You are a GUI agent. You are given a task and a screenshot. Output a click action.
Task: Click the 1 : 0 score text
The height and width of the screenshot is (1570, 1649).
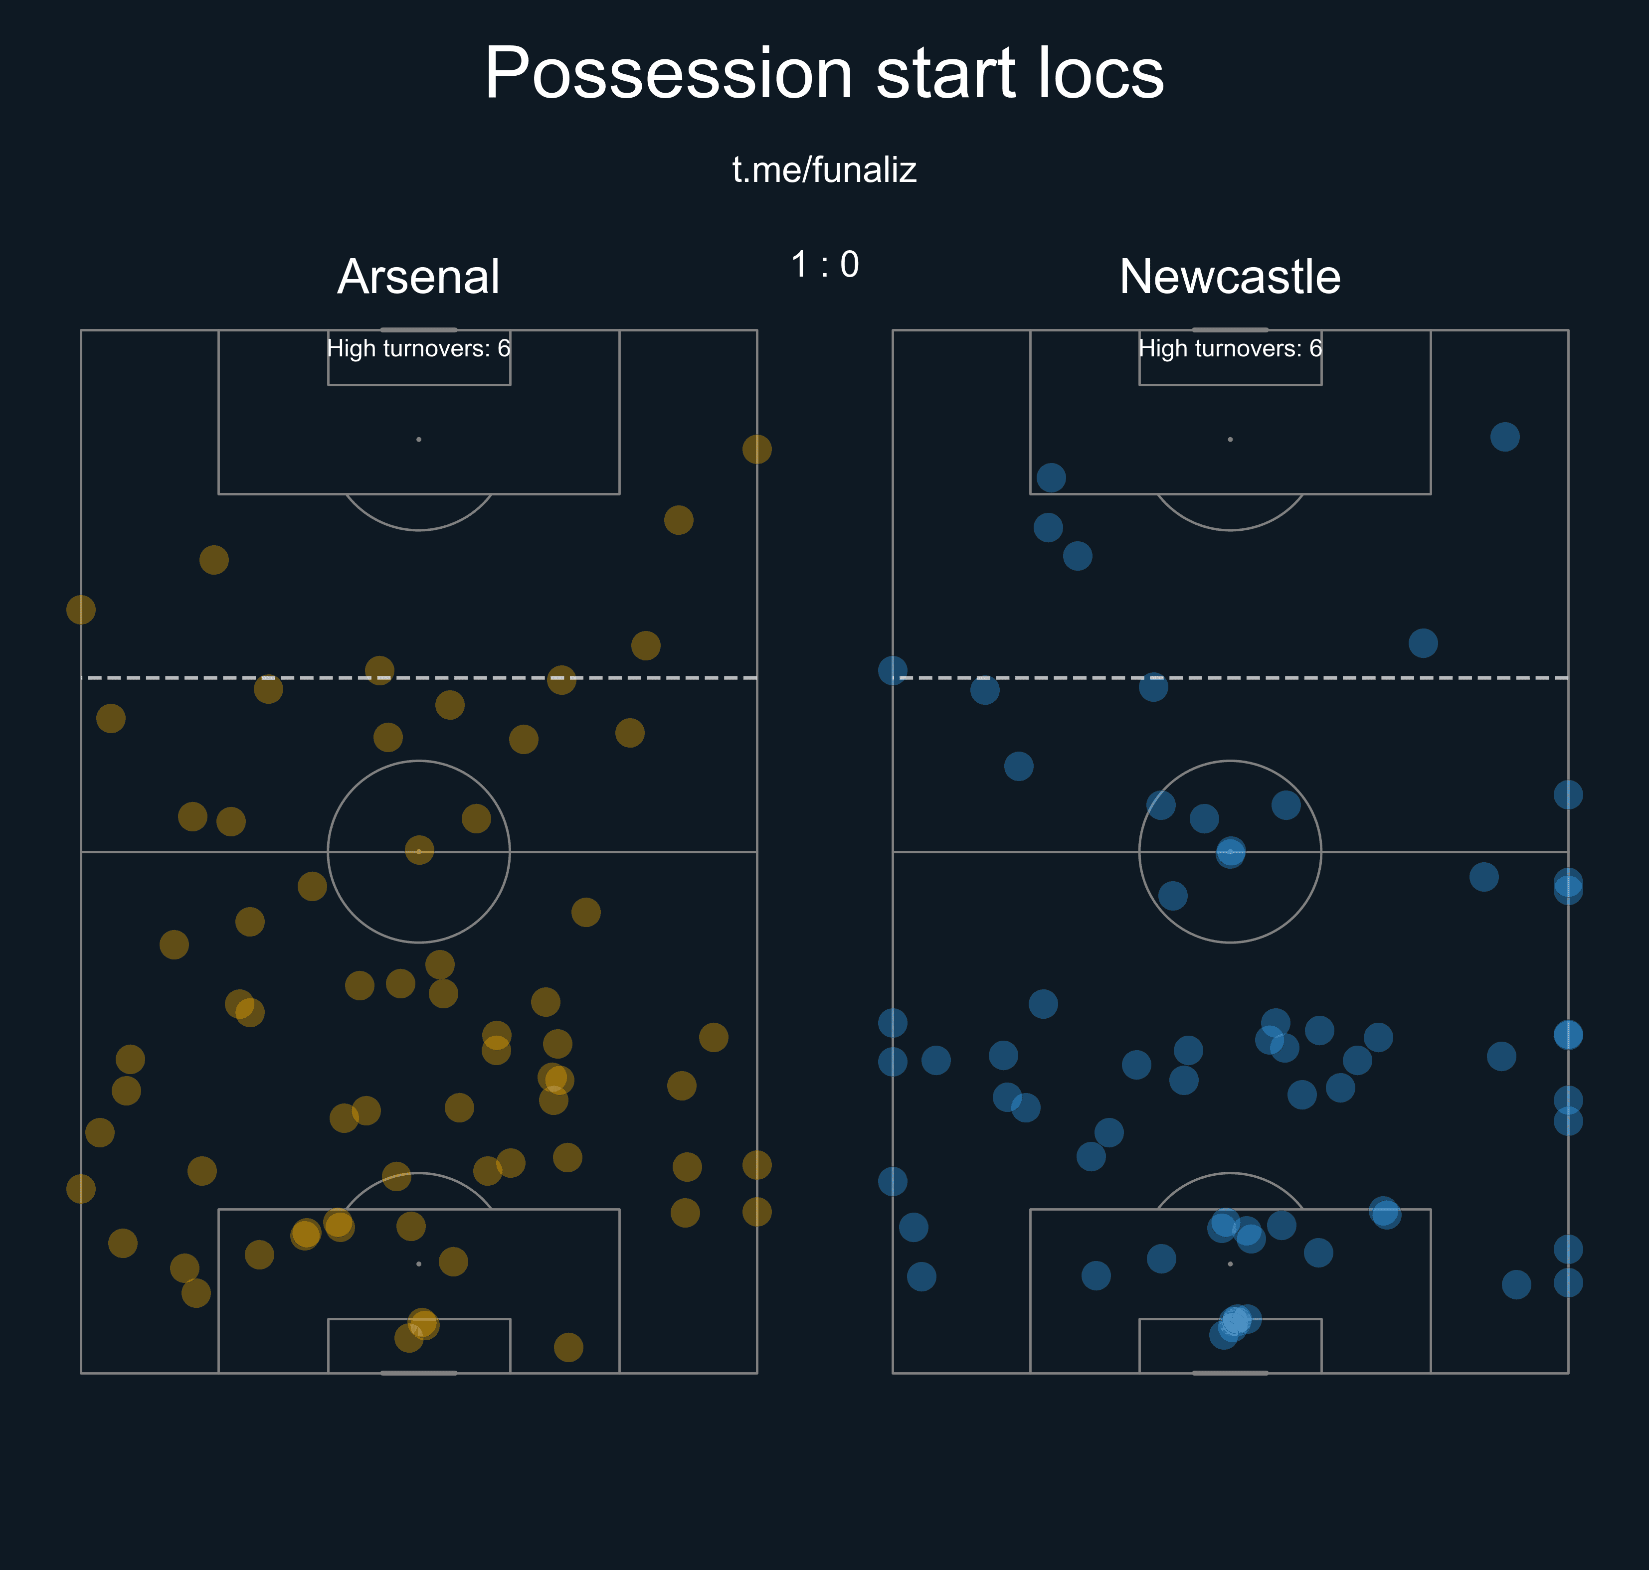click(825, 265)
